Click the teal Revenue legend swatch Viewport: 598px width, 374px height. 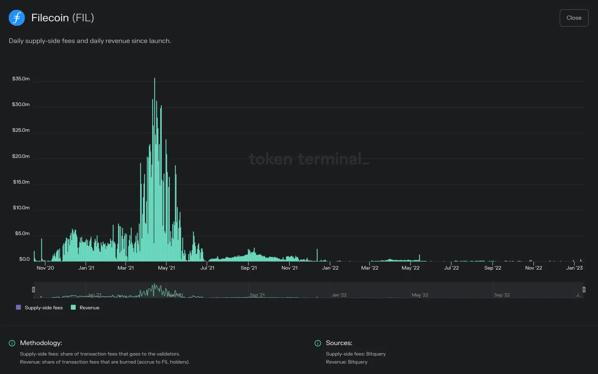coord(73,307)
